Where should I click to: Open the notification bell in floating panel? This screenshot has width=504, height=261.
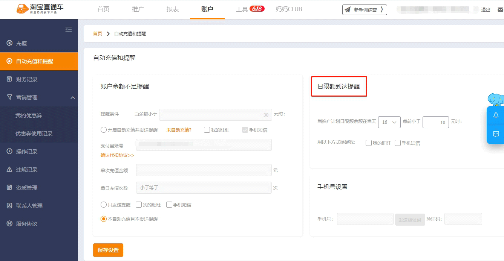click(496, 115)
